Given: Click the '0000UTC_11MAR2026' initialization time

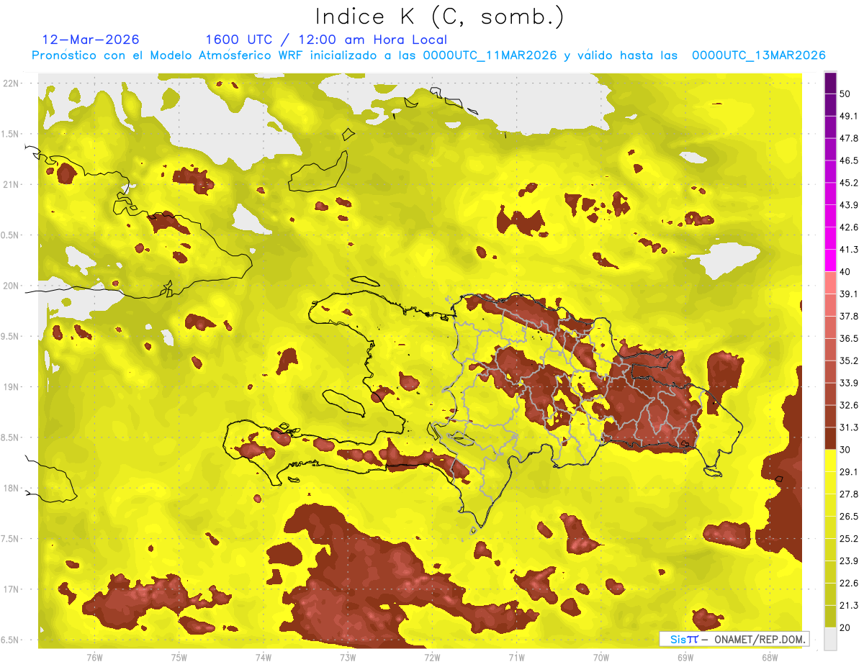Looking at the screenshot, I should tap(490, 55).
